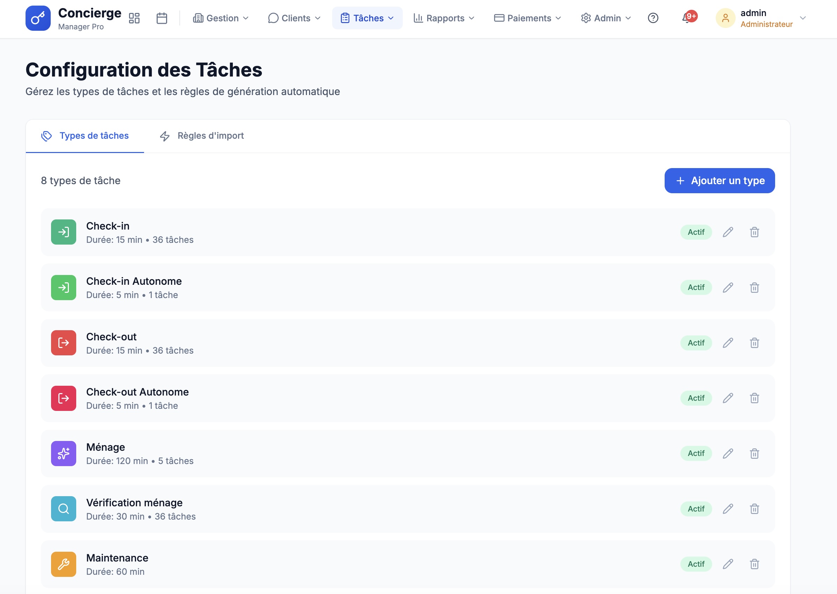Toggle the Actif badge on Vérification ménage
The width and height of the screenshot is (837, 594).
click(696, 508)
